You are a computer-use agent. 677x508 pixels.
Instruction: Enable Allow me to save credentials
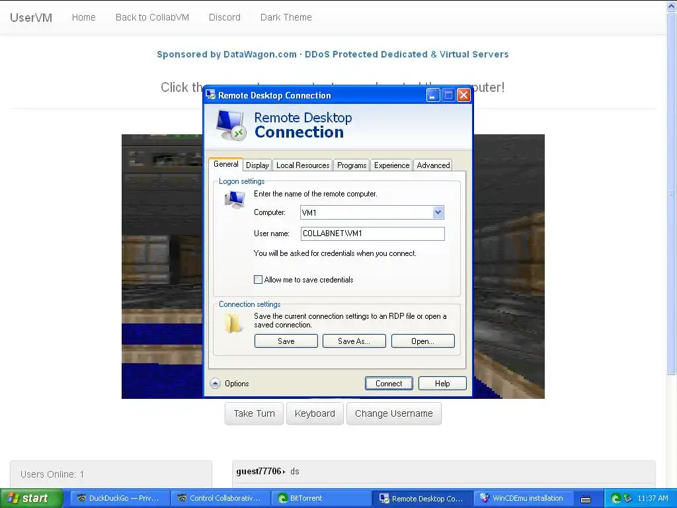[x=259, y=280]
